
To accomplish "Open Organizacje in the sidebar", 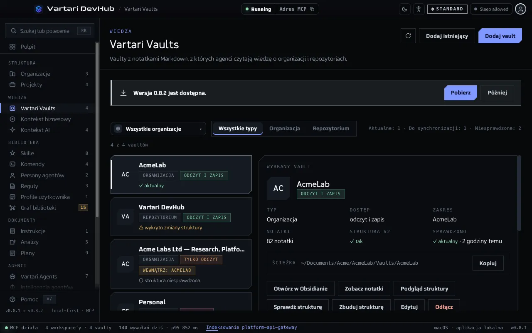I will (x=48, y=74).
